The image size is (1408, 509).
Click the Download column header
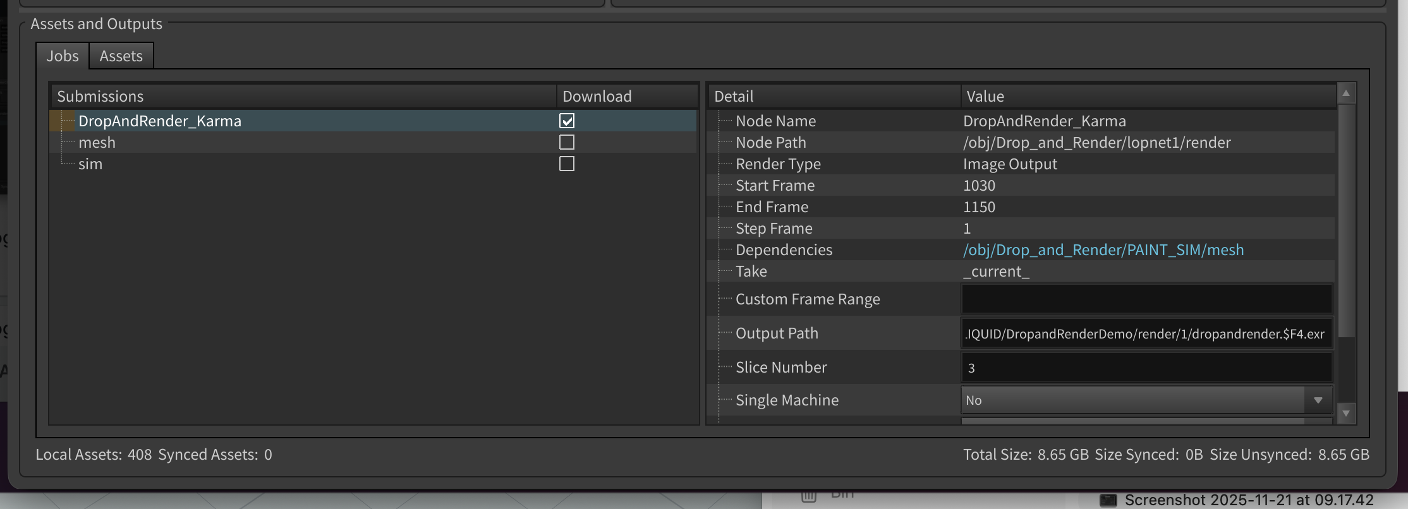tap(627, 96)
